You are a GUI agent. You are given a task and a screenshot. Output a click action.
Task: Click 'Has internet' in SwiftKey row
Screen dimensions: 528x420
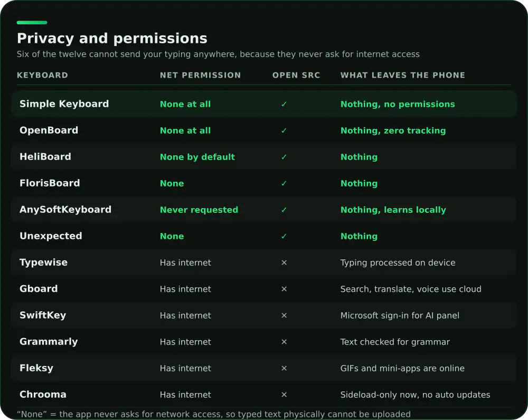tap(185, 315)
